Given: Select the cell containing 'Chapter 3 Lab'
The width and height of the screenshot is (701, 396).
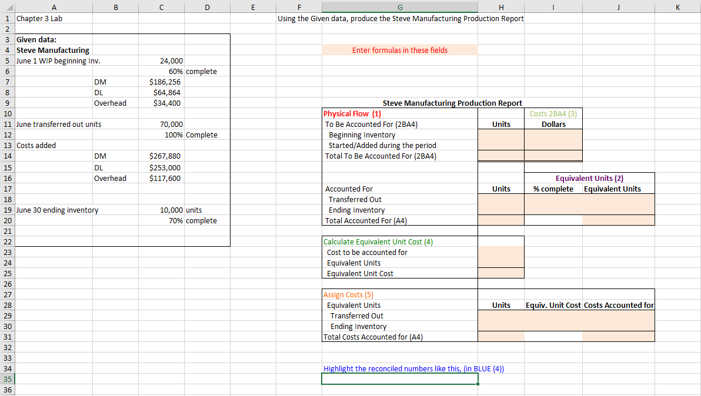Looking at the screenshot, I should pyautogui.click(x=54, y=18).
